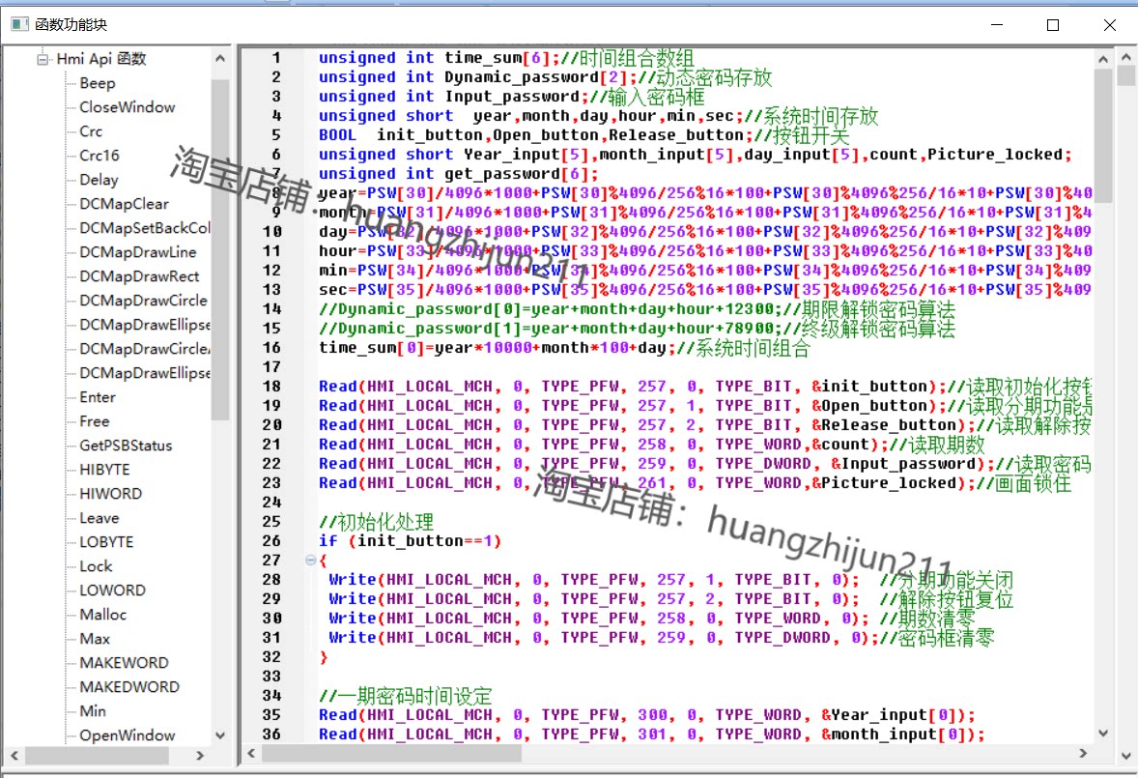Select MAKEWORD function entry

[x=124, y=663]
